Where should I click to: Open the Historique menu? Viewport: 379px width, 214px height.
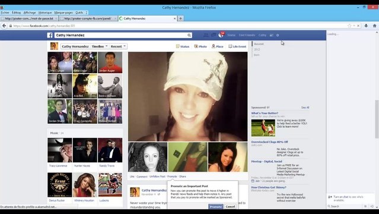pyautogui.click(x=45, y=12)
